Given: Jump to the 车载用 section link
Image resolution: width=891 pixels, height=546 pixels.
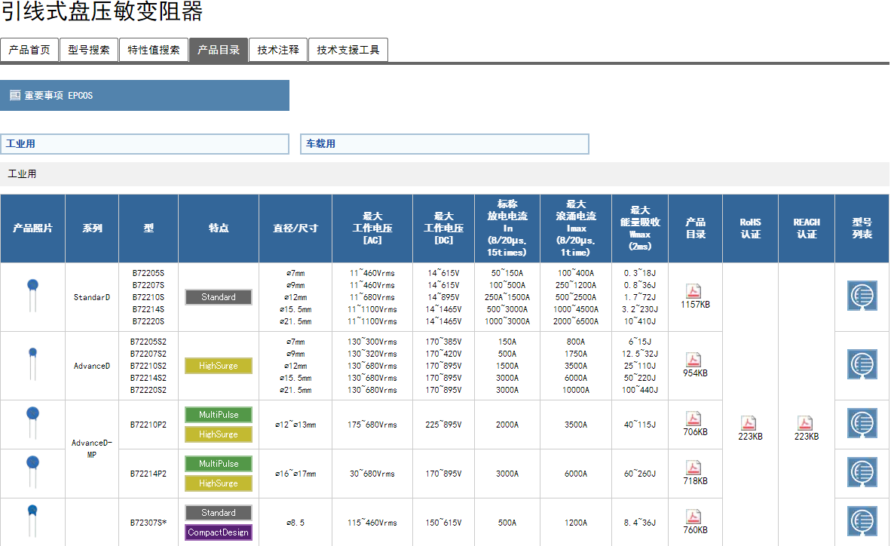Looking at the screenshot, I should (445, 144).
